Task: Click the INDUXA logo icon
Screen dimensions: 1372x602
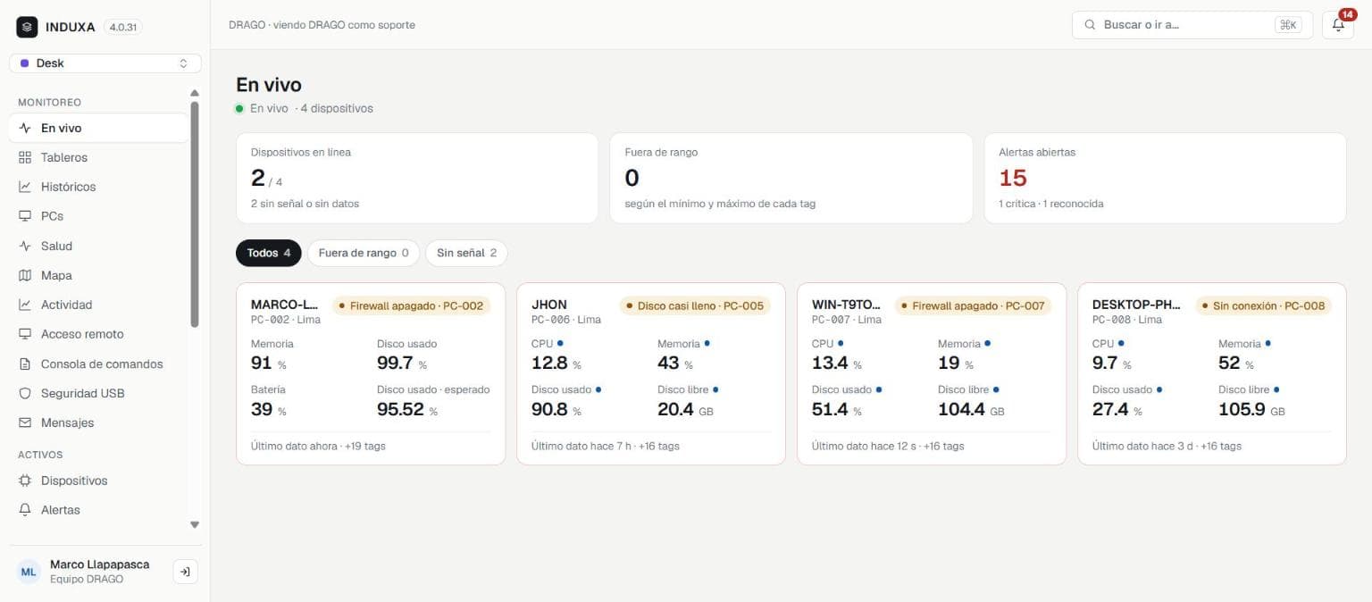Action: point(28,27)
